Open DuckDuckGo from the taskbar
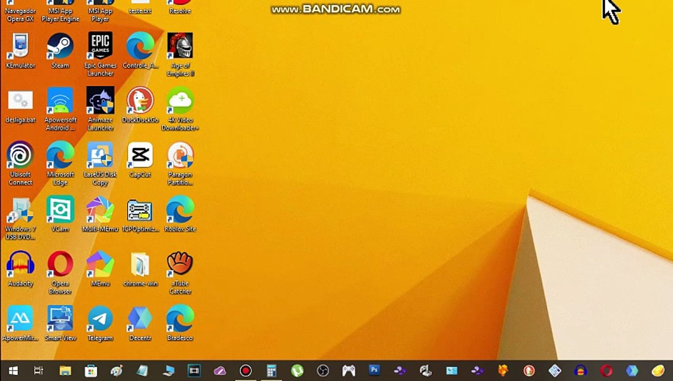 tap(529, 371)
